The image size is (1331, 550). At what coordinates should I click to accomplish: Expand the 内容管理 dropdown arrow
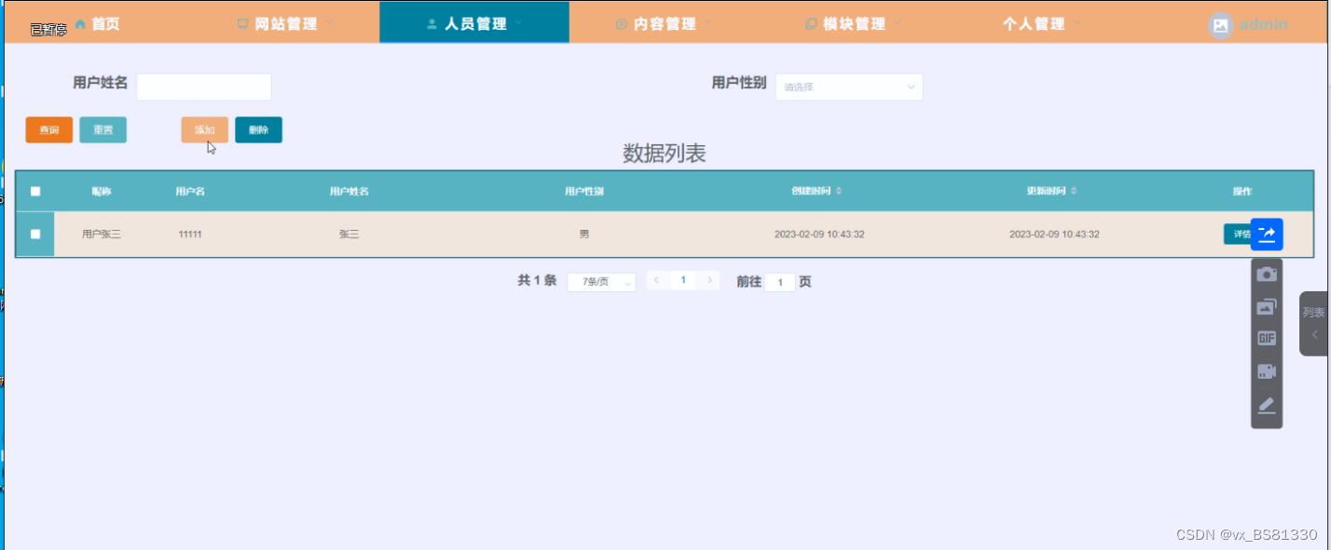pyautogui.click(x=708, y=22)
